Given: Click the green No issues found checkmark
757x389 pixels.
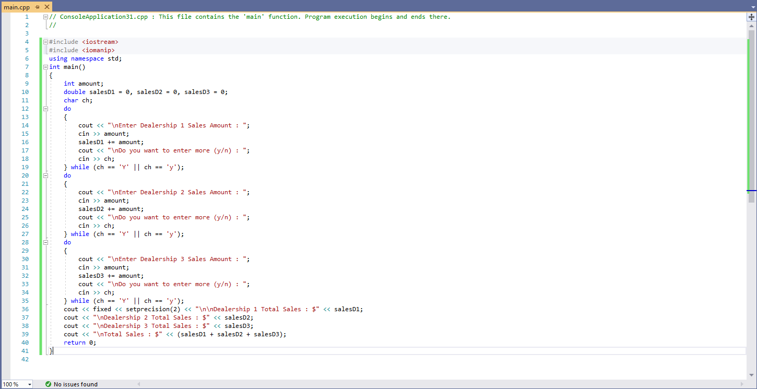Looking at the screenshot, I should click(x=48, y=384).
